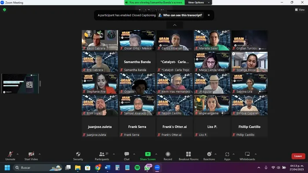Open the Security shield icon

[x=78, y=154]
